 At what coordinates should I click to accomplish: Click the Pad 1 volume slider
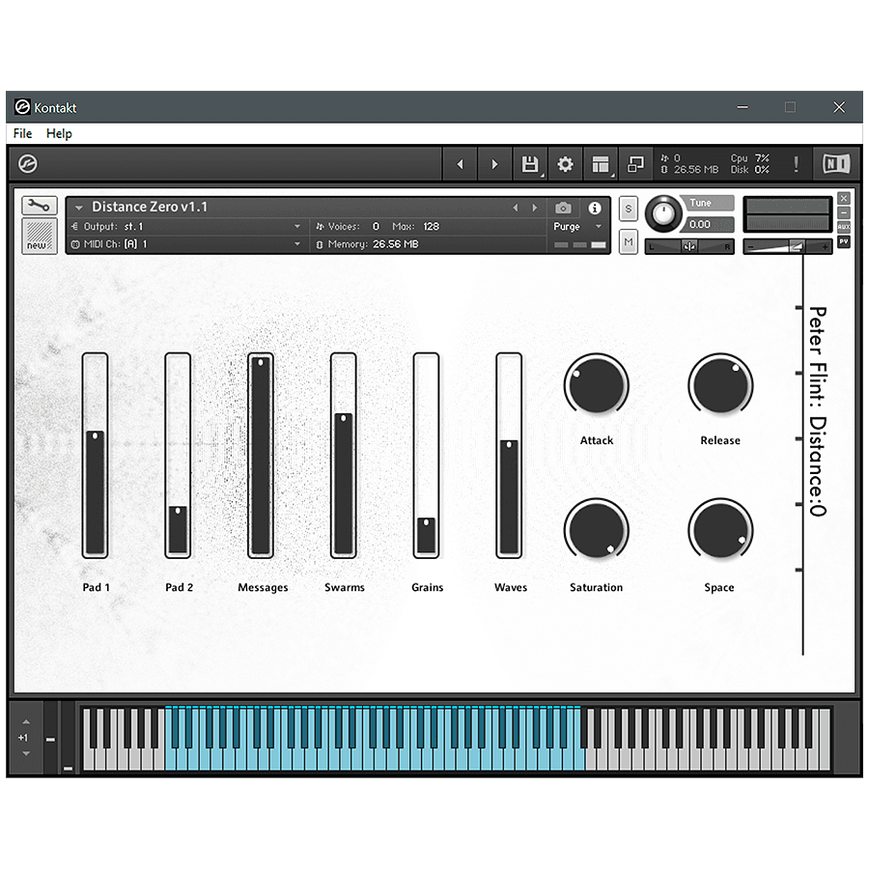click(x=95, y=455)
